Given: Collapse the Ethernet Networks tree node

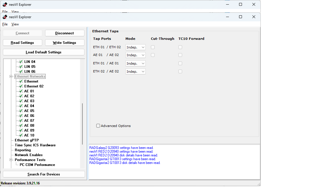Looking at the screenshot, I should point(11,76).
